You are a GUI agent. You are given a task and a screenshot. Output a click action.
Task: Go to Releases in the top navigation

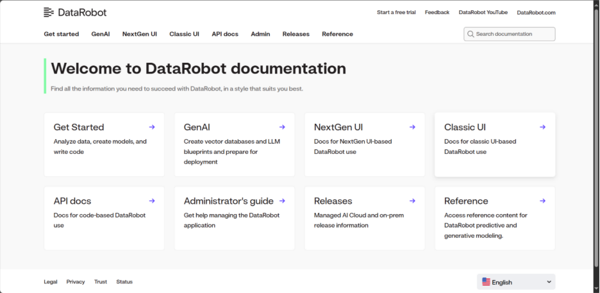(296, 34)
